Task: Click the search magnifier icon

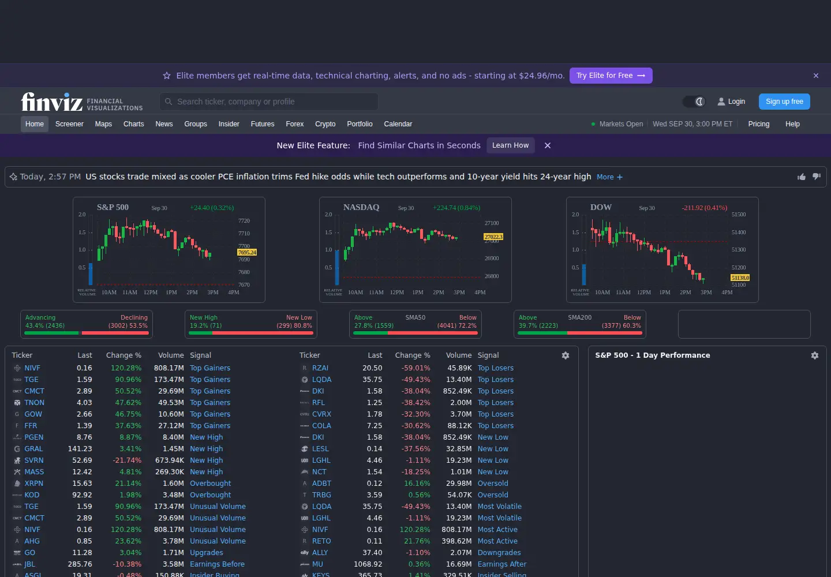Action: (169, 102)
